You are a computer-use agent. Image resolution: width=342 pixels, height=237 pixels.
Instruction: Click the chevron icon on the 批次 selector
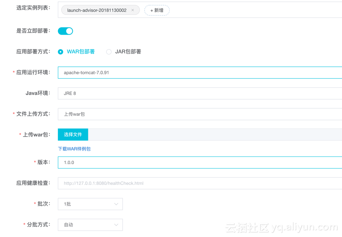[x=116, y=204]
